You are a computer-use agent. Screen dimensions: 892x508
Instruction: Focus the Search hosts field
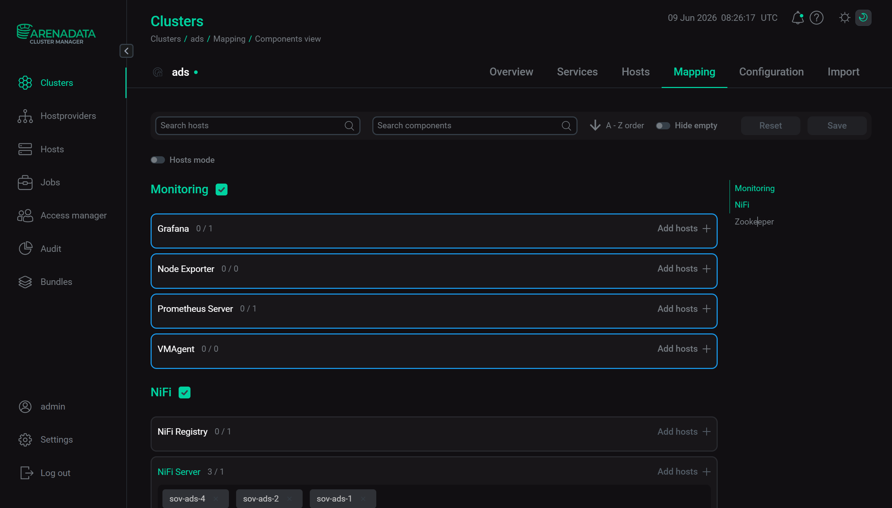tap(258, 126)
